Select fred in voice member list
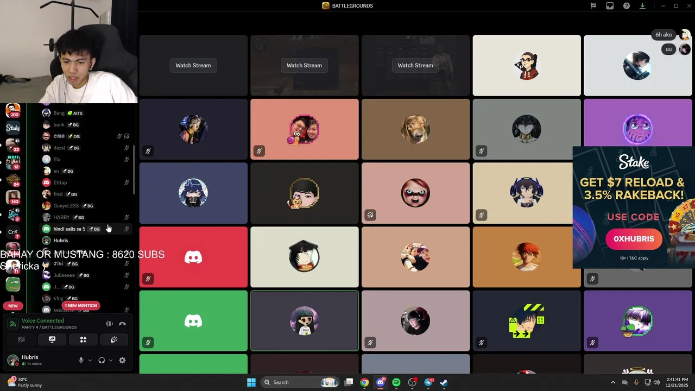695x391 pixels. pos(87,194)
